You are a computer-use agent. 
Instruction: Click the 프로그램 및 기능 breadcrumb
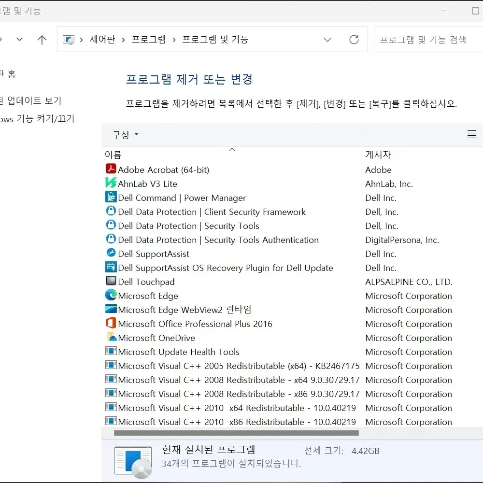pyautogui.click(x=215, y=40)
